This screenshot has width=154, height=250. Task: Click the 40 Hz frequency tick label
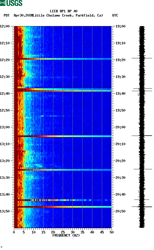click(x=92, y=232)
